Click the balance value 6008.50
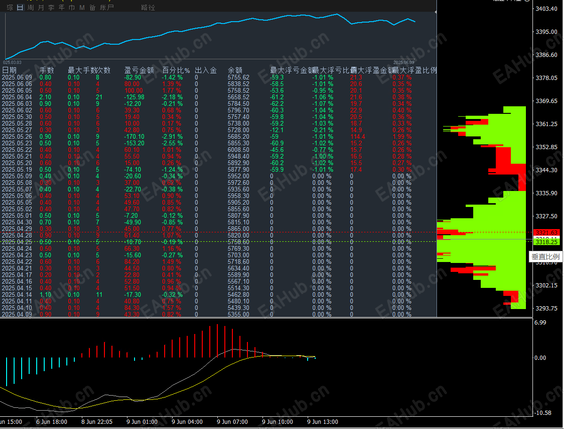The image size is (564, 429). point(238,150)
